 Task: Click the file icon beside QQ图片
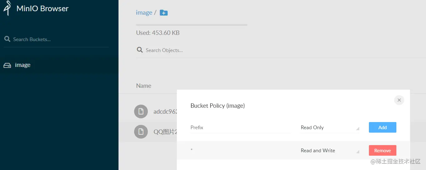pos(141,132)
